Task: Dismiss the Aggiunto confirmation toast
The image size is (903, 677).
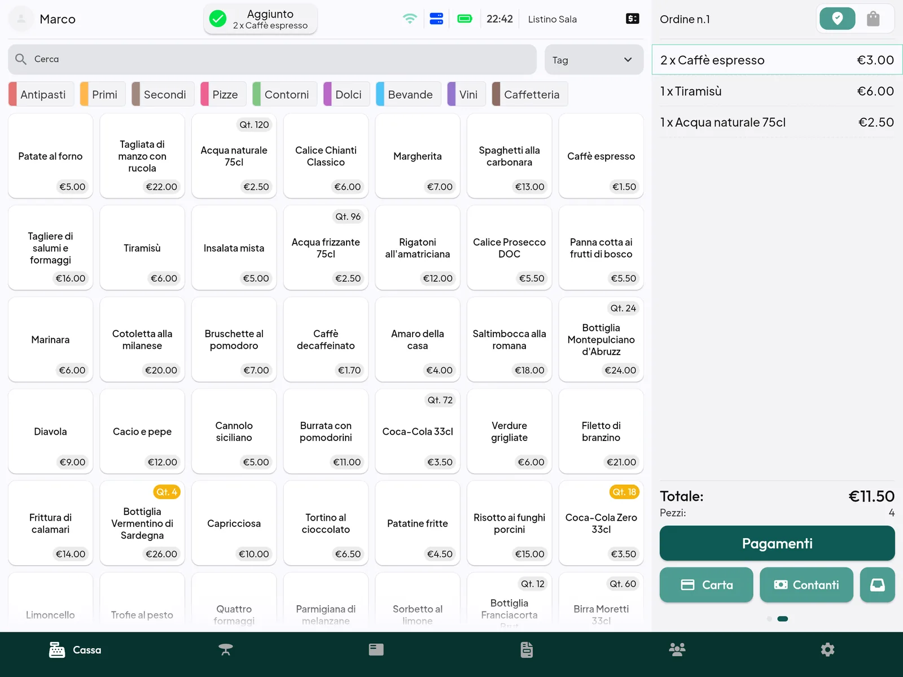Action: pos(260,19)
